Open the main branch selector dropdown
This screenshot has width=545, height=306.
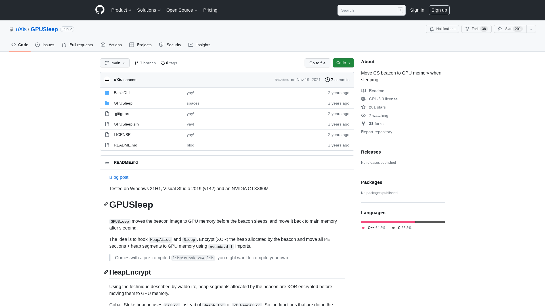(115, 63)
